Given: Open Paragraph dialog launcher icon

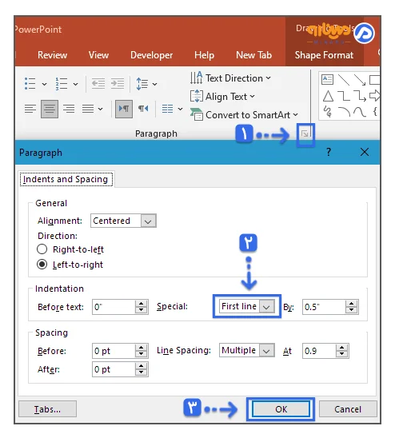Looking at the screenshot, I should pos(305,133).
